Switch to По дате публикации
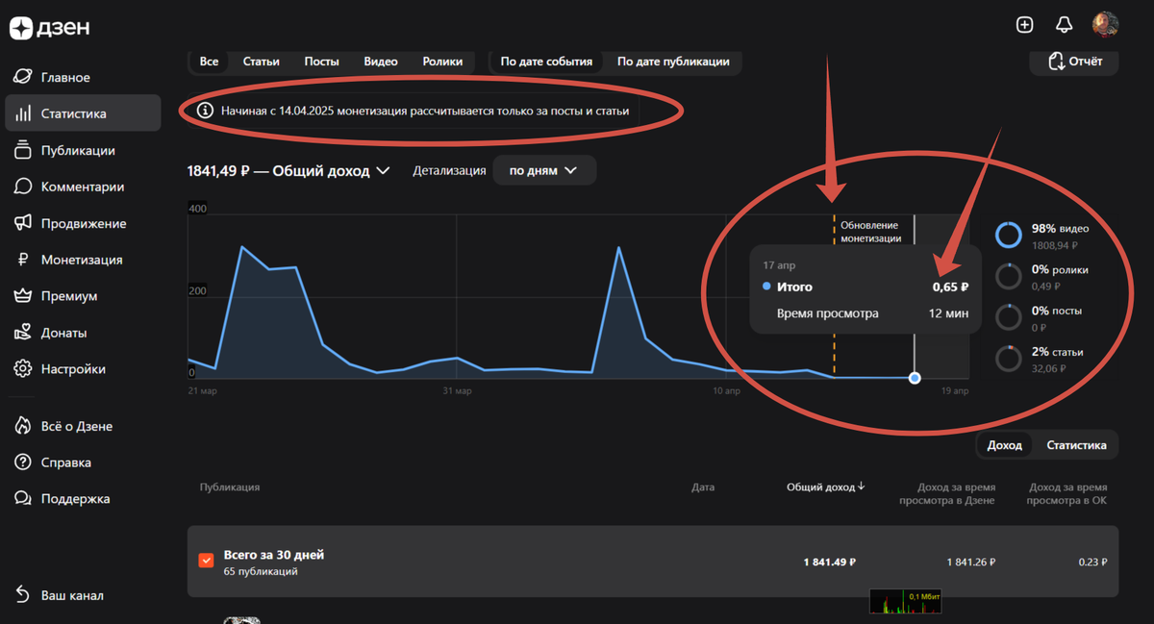1154x624 pixels. click(673, 62)
